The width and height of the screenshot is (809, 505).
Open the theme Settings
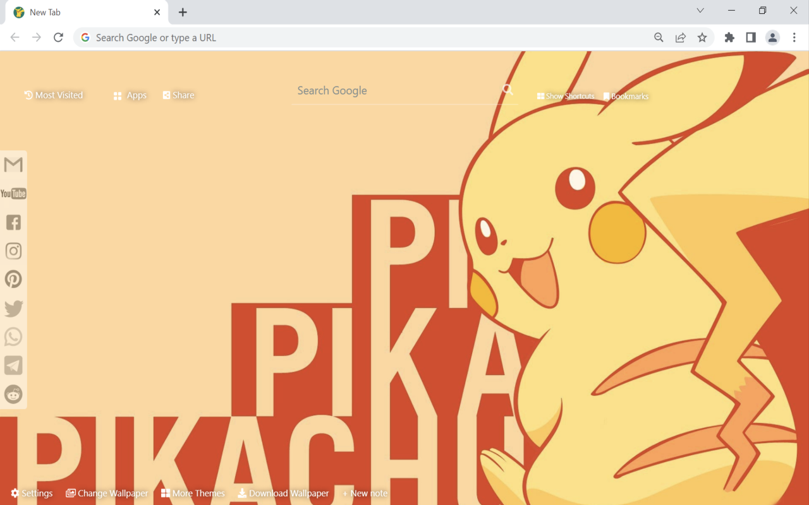[32, 493]
